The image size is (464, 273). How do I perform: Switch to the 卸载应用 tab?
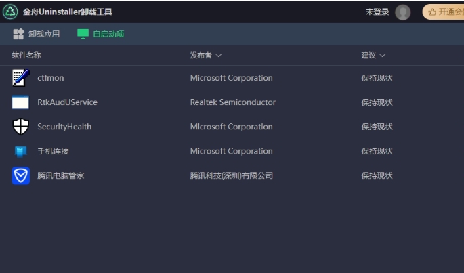coord(37,34)
